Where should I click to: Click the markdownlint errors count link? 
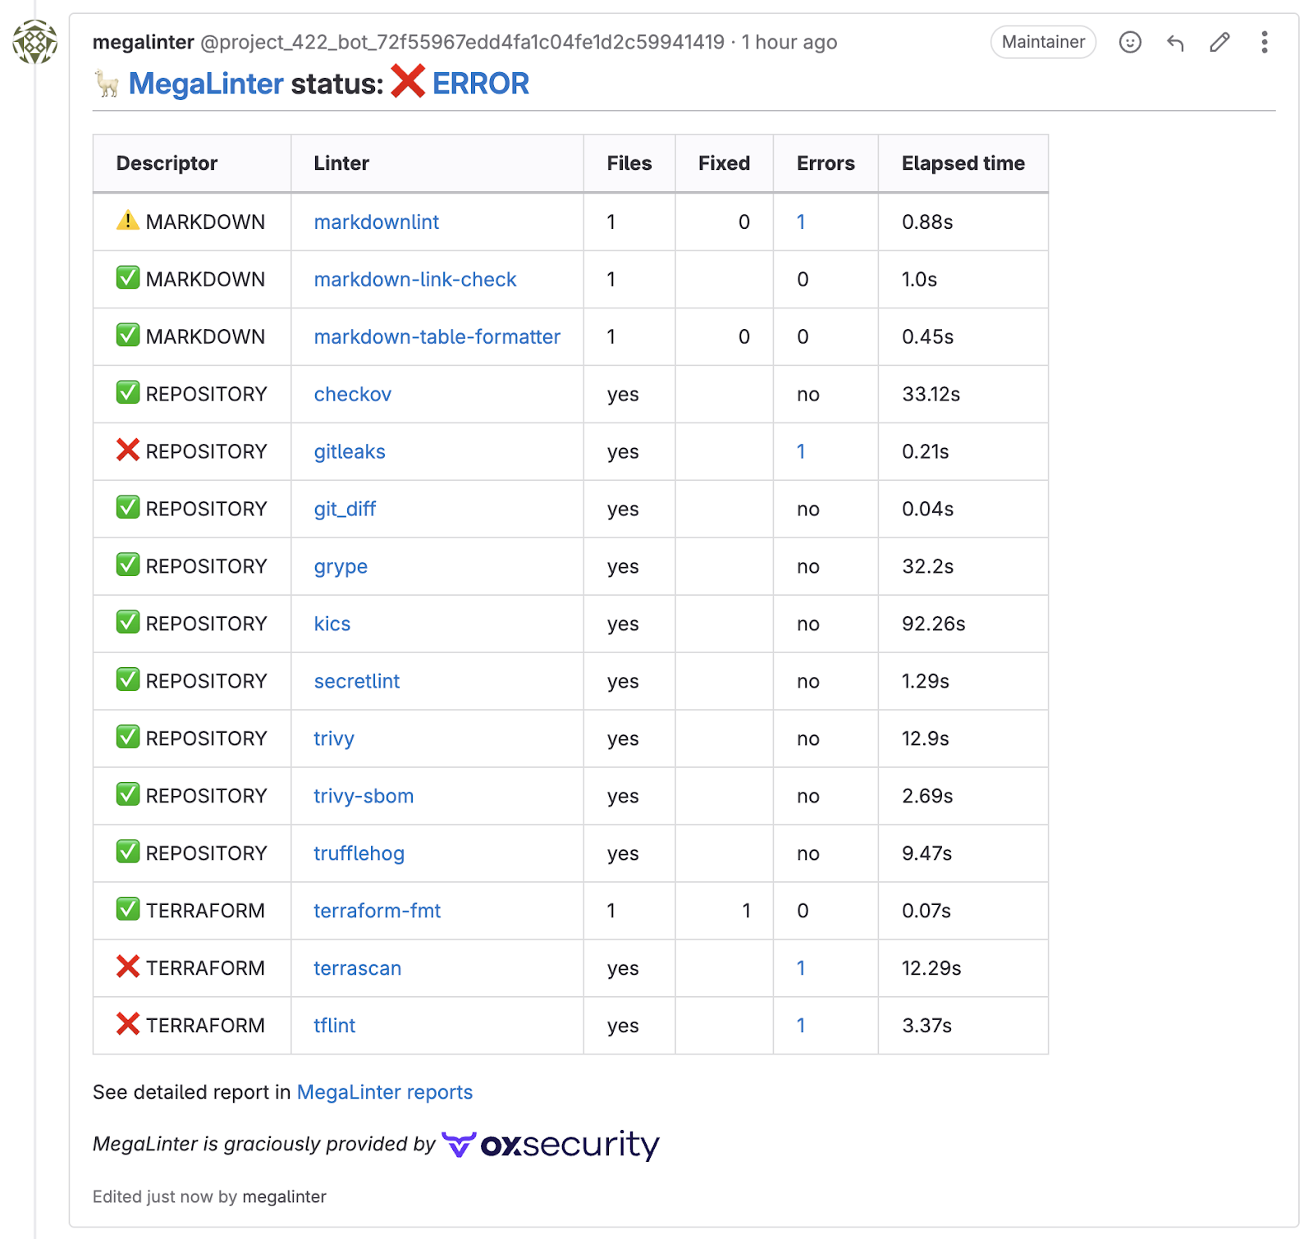tap(801, 222)
